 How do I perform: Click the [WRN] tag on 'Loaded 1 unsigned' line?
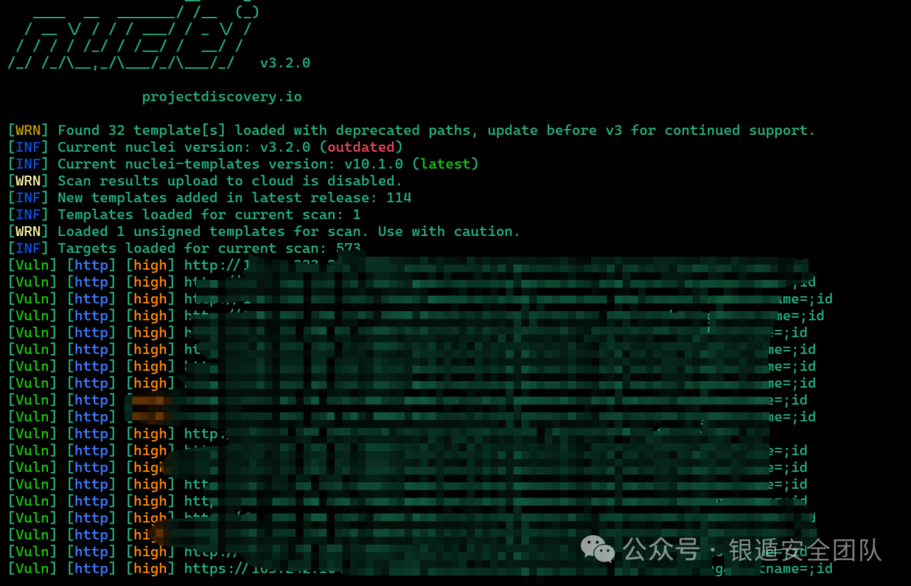[28, 231]
